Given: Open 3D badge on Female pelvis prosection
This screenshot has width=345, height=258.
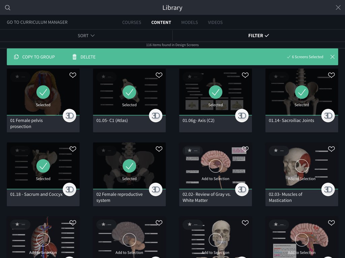Looking at the screenshot, I should [x=69, y=116].
